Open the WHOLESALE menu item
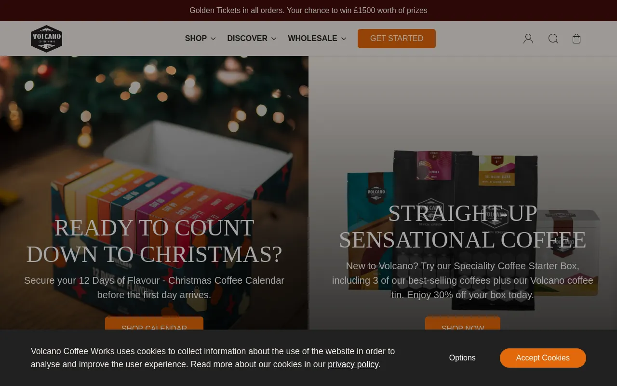 [312, 39]
